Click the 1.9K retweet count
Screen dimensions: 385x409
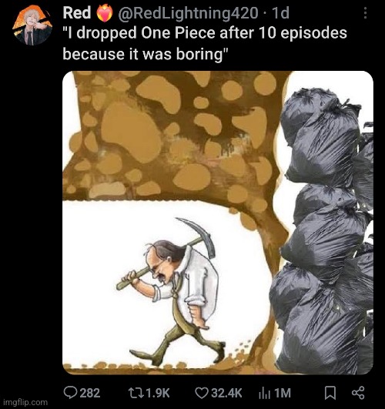pyautogui.click(x=158, y=393)
